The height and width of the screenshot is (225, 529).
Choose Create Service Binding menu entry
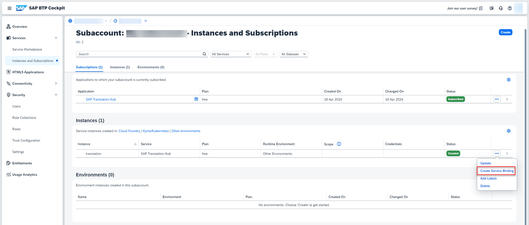click(x=497, y=171)
